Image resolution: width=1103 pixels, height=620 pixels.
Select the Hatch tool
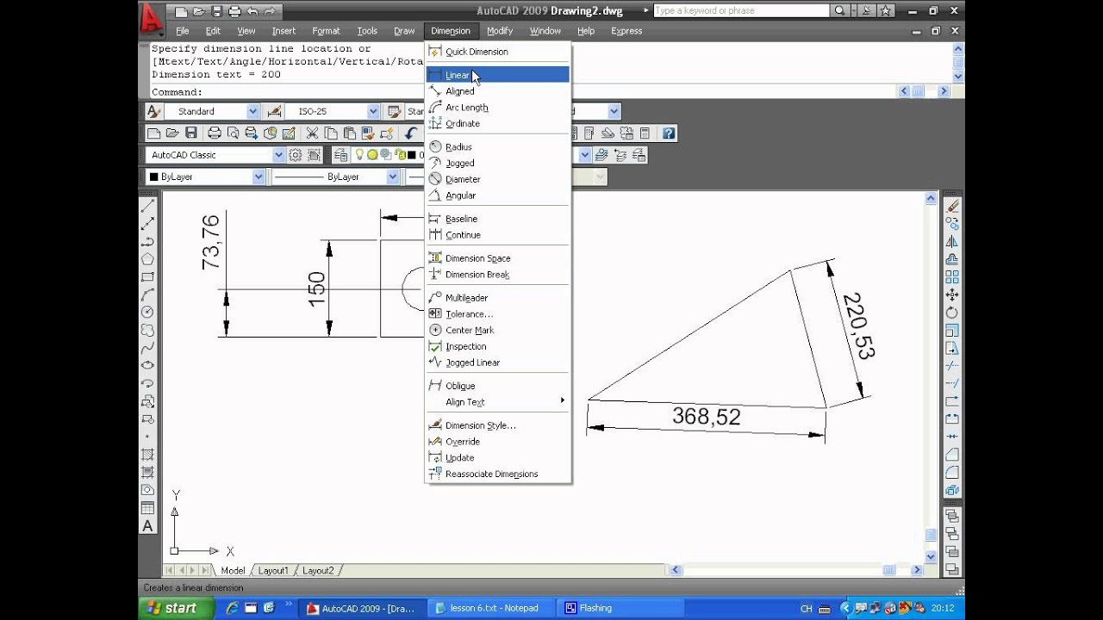click(147, 455)
